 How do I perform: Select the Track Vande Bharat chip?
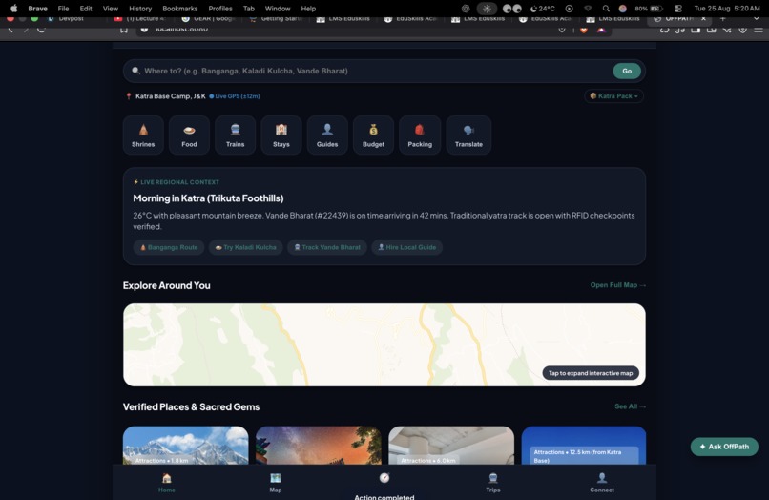point(327,247)
